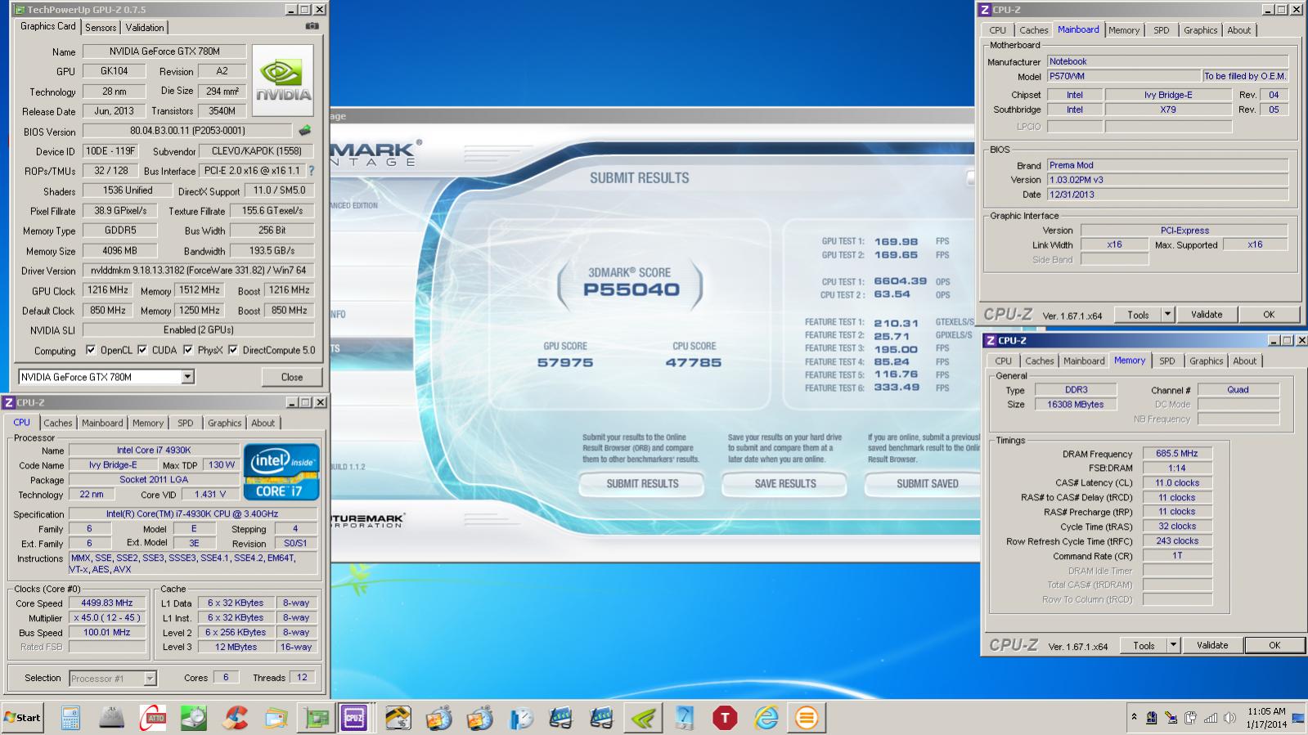Click the P55040 3DMark score

coord(631,289)
